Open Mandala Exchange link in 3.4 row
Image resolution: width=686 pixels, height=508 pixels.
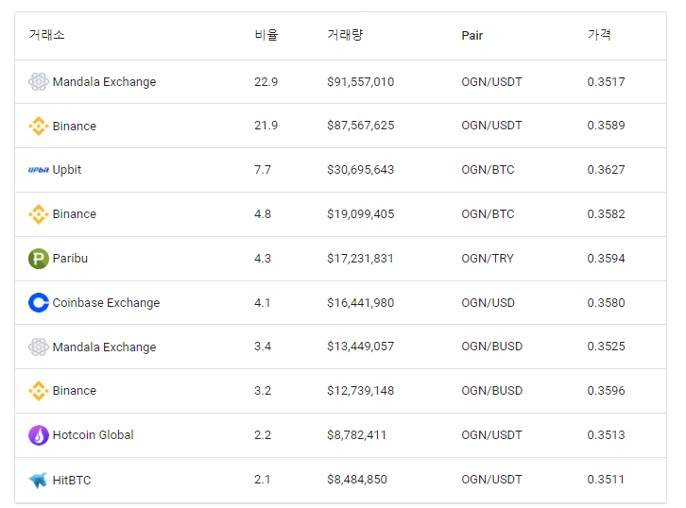pyautogui.click(x=104, y=347)
